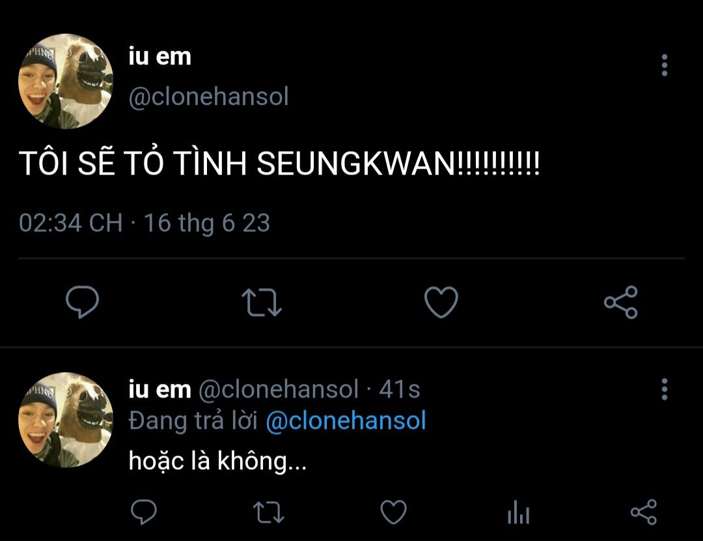The image size is (703, 541).
Task: Retweet the "hoặc là không..." reply
Action: 268,512
